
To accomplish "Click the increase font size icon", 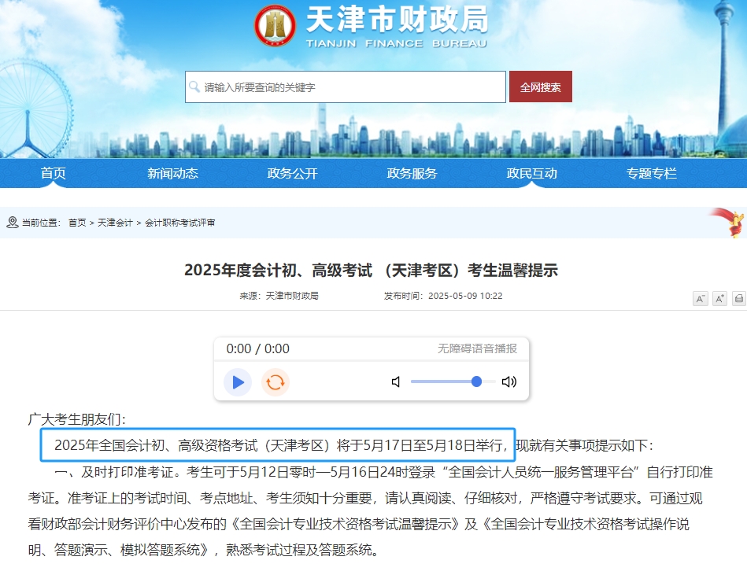I will coord(719,298).
